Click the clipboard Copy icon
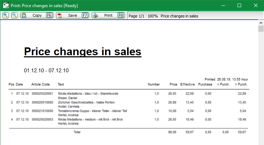The image size is (264, 145). (24, 15)
